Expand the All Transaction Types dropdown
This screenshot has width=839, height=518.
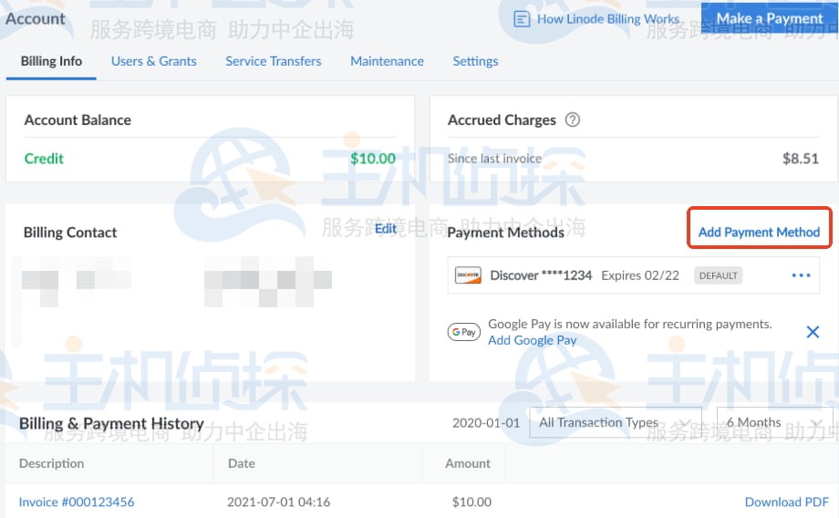(x=616, y=423)
